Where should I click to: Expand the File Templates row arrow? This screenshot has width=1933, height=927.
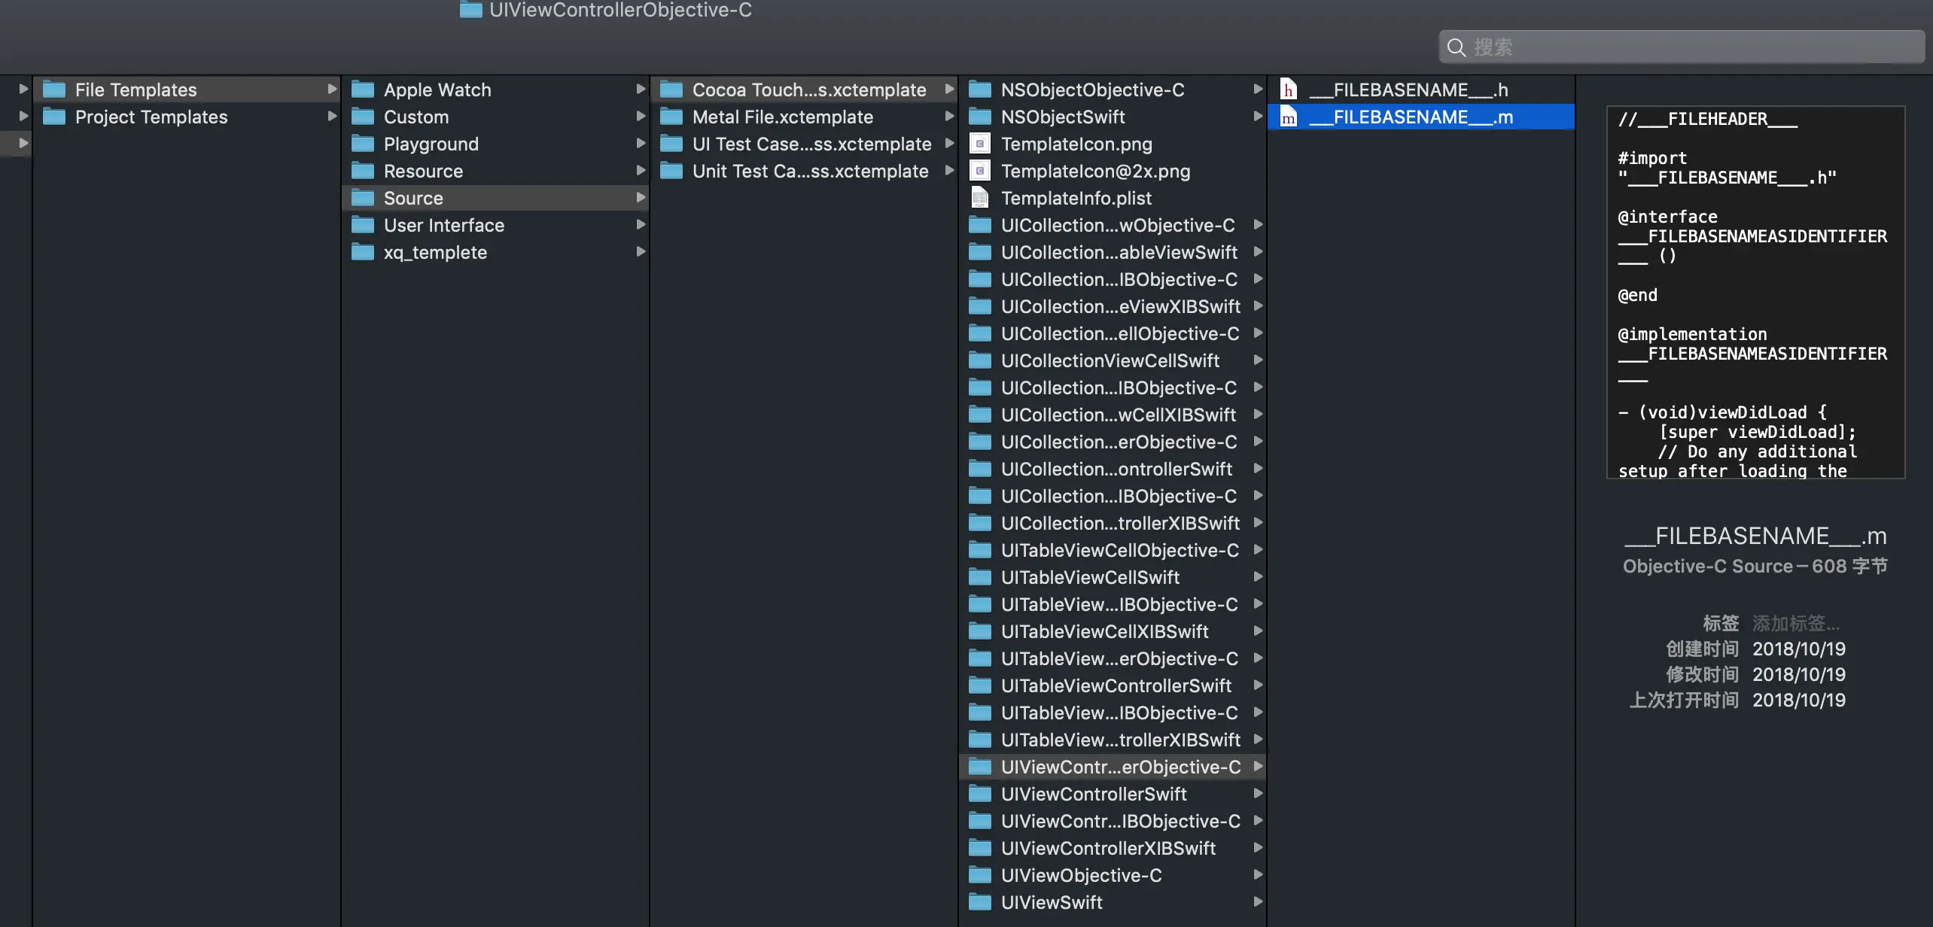(332, 90)
